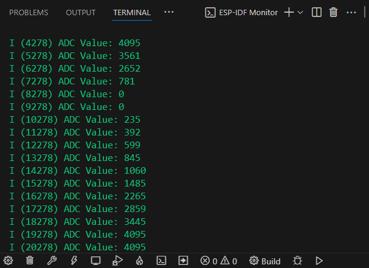Open the panel's more actions ellipsis at right
Viewport: 369px width, 268px height.
tap(352, 12)
